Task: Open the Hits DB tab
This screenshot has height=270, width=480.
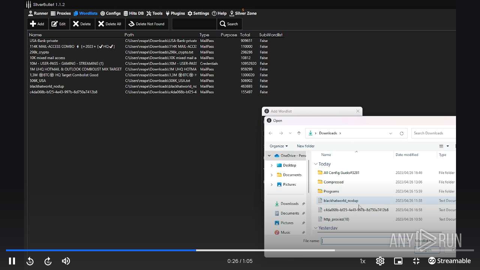Action: point(133,13)
